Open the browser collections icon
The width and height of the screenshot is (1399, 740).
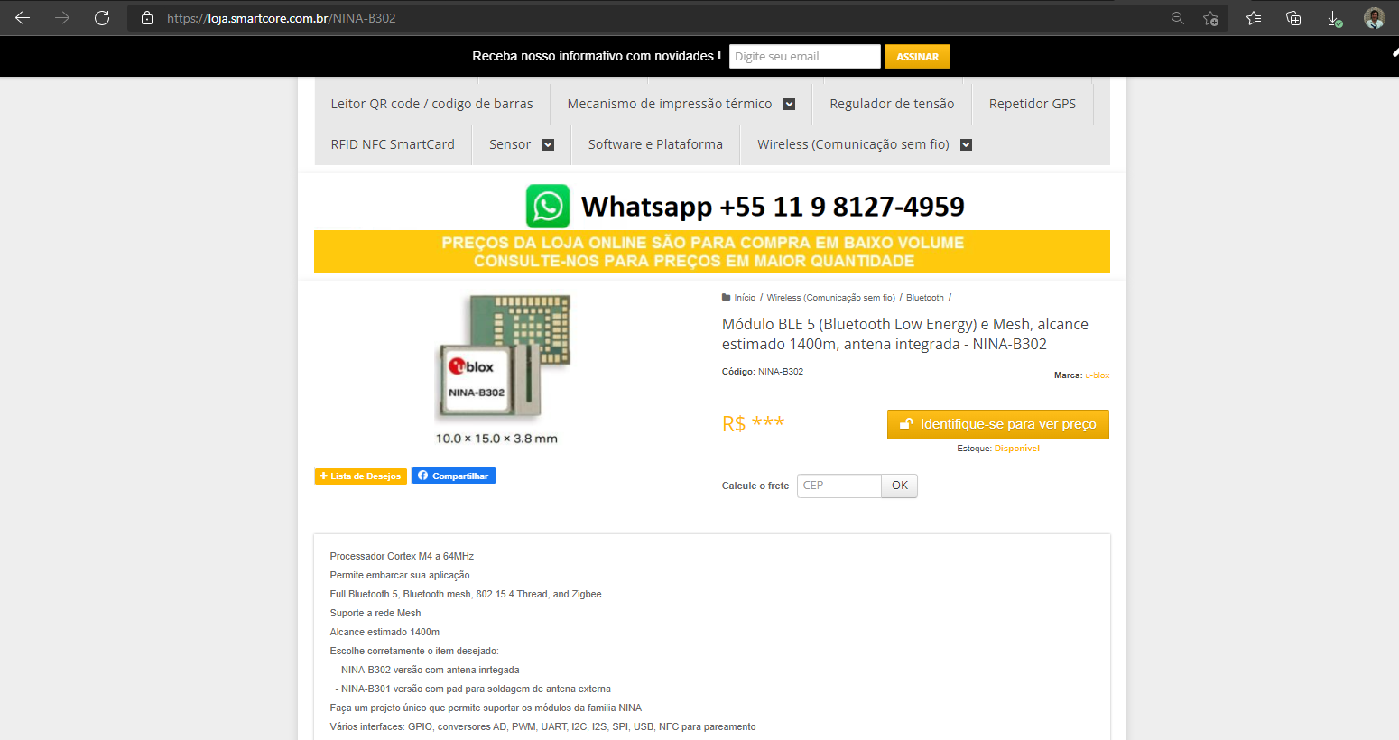tap(1293, 18)
